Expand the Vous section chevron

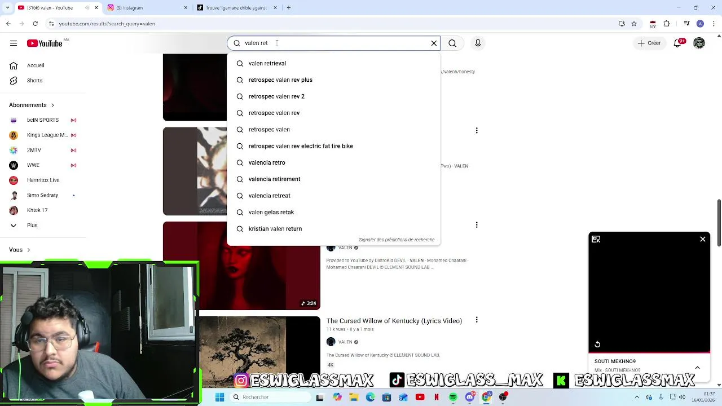coord(28,250)
